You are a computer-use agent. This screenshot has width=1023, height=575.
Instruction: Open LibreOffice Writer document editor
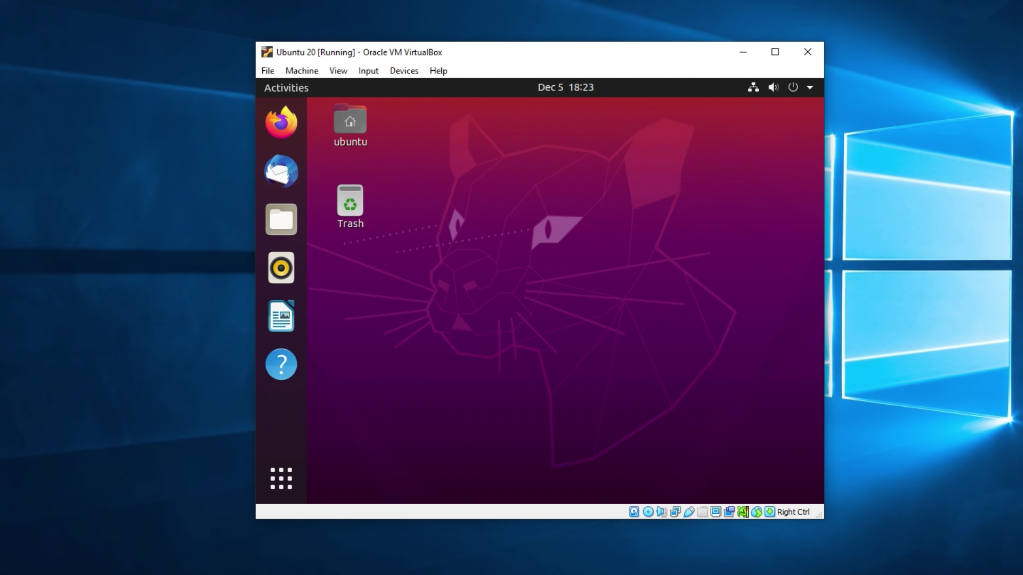pos(281,316)
